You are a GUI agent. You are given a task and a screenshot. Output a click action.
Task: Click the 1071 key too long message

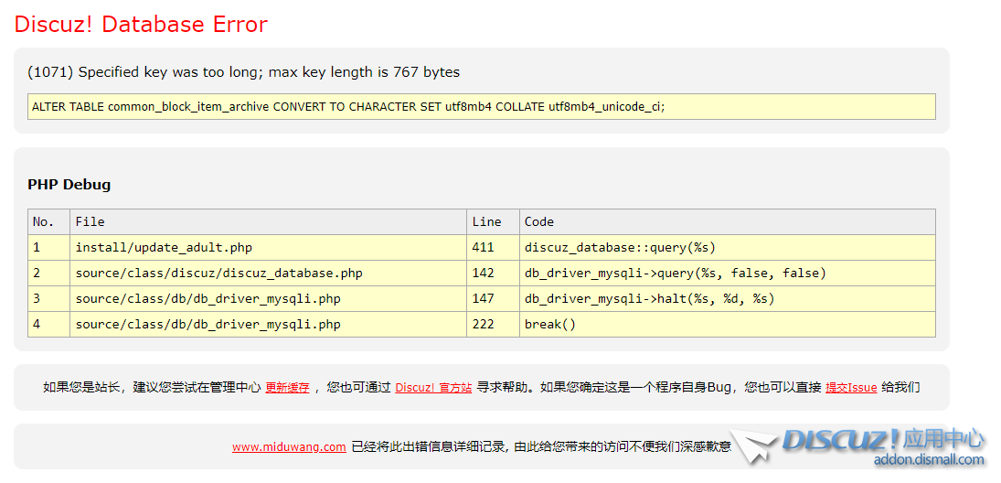tap(243, 72)
